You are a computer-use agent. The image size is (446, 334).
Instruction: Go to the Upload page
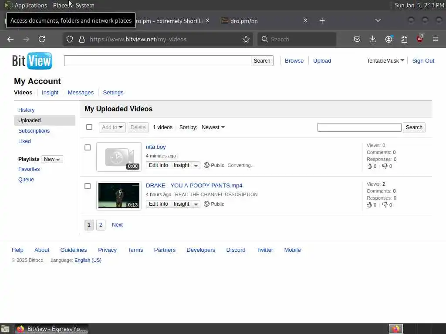[x=322, y=61]
